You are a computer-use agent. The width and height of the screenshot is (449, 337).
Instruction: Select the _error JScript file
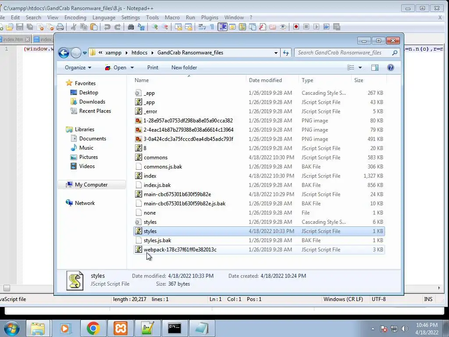click(259, 111)
